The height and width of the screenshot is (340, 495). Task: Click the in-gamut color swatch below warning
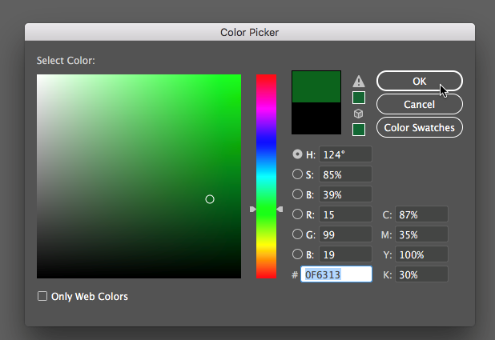359,98
